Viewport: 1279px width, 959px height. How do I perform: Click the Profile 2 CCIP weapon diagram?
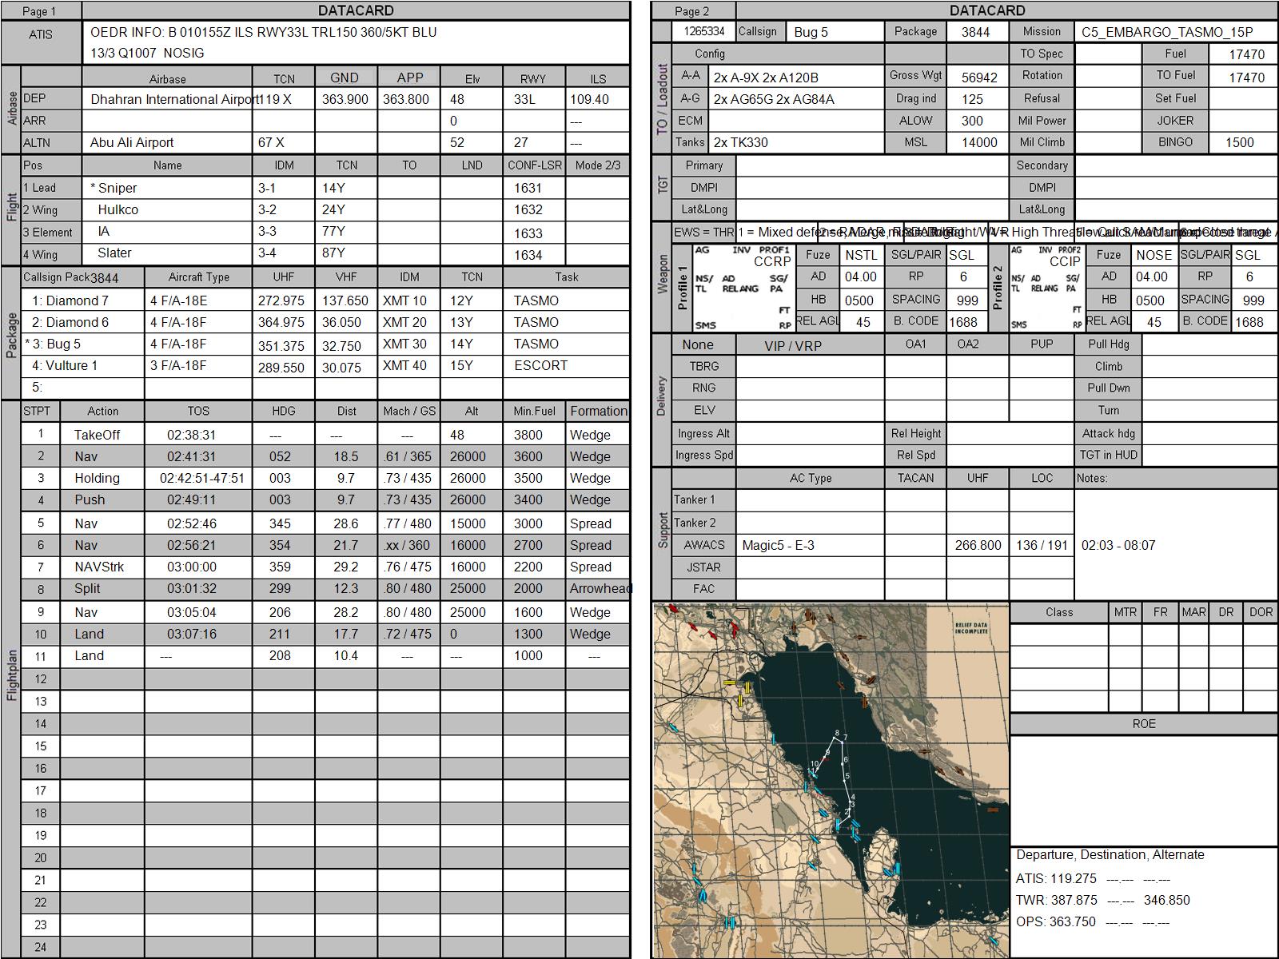tap(1046, 288)
